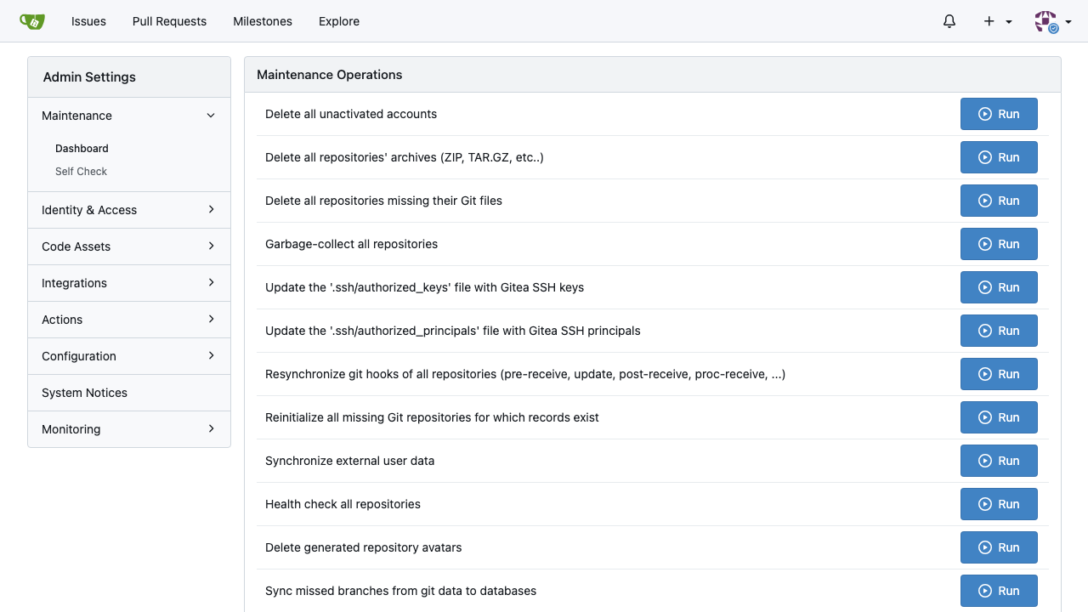Run Delete repositories missing their Git files
Viewport: 1088px width, 612px height.
point(999,201)
